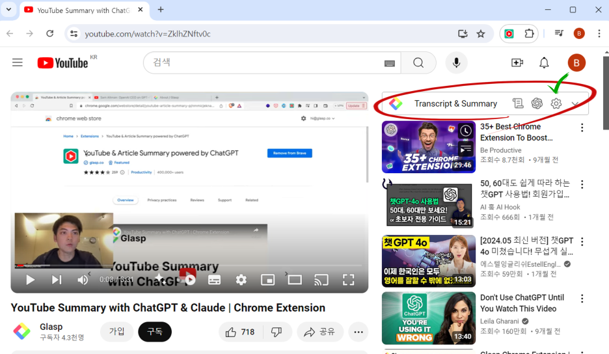Open the player settings gear
The image size is (609, 354).
click(x=241, y=280)
